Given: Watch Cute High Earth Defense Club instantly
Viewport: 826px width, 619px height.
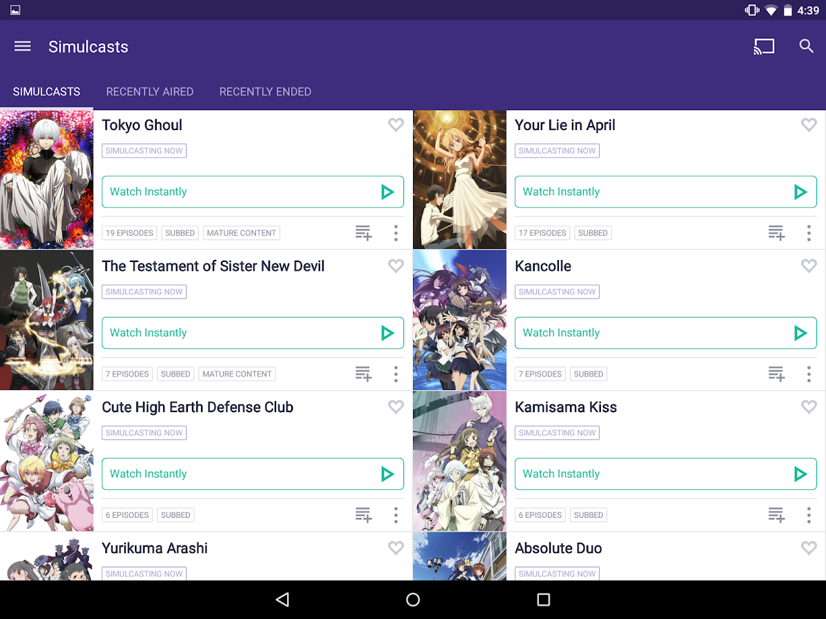Looking at the screenshot, I should 253,474.
